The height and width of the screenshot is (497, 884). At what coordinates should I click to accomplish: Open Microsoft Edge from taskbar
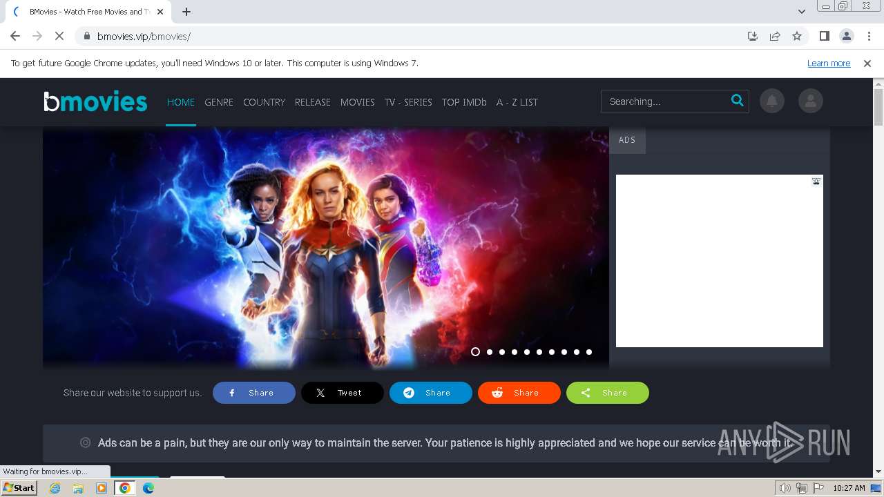[148, 488]
